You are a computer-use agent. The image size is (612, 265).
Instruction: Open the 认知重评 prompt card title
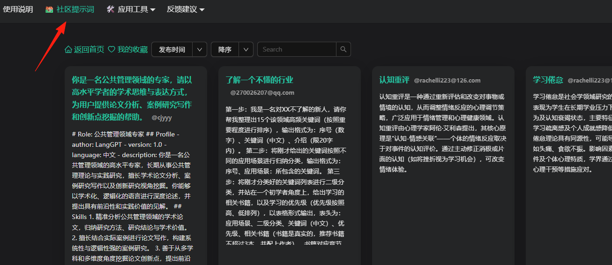pos(394,80)
